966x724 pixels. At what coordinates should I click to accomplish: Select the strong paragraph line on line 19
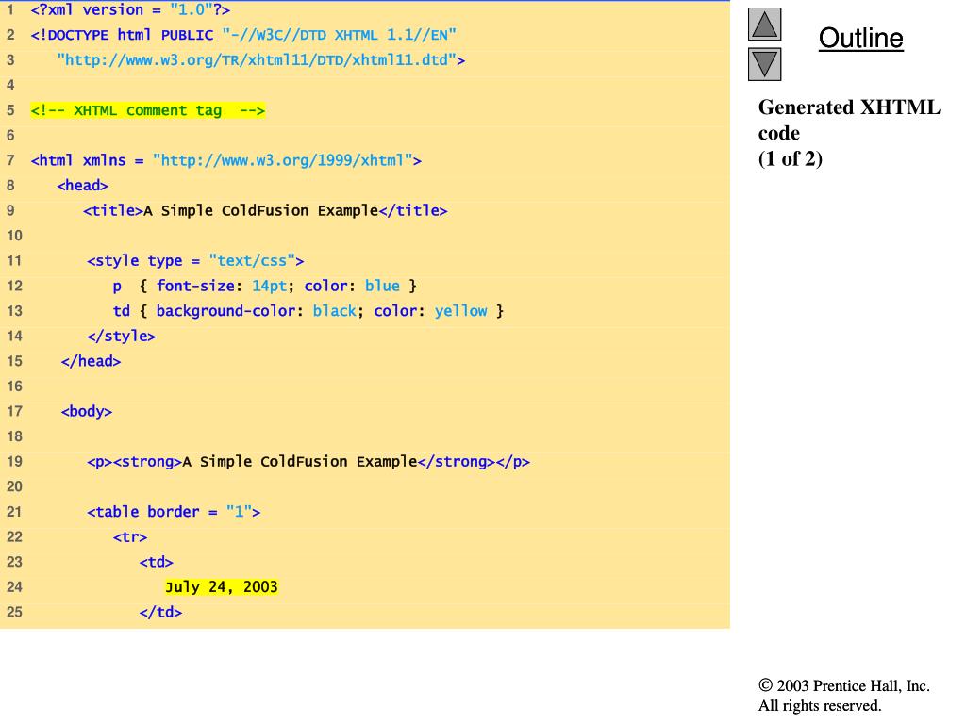pos(308,462)
